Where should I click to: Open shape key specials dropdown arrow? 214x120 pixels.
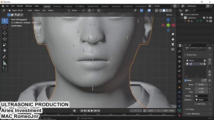[210, 67]
